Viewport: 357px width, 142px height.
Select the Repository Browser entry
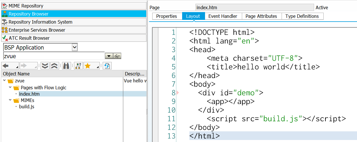coord(74,14)
